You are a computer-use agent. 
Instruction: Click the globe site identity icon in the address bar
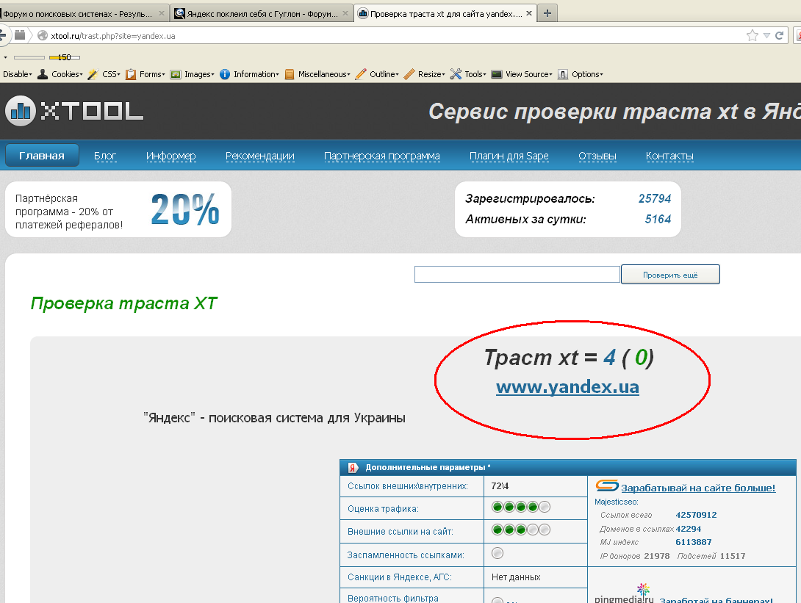pyautogui.click(x=43, y=36)
